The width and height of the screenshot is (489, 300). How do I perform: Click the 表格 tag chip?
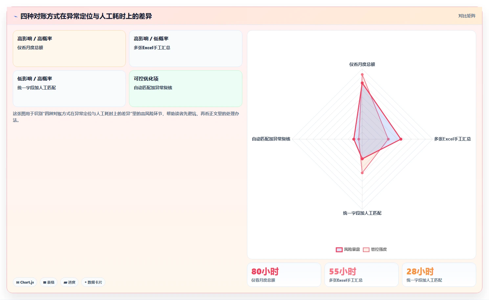click(49, 282)
